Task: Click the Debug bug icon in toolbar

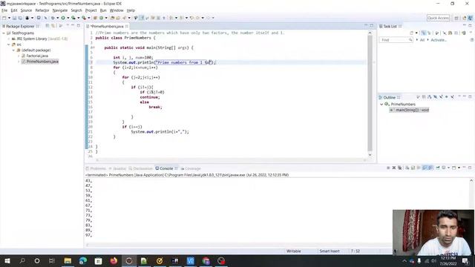Action: tap(53, 18)
